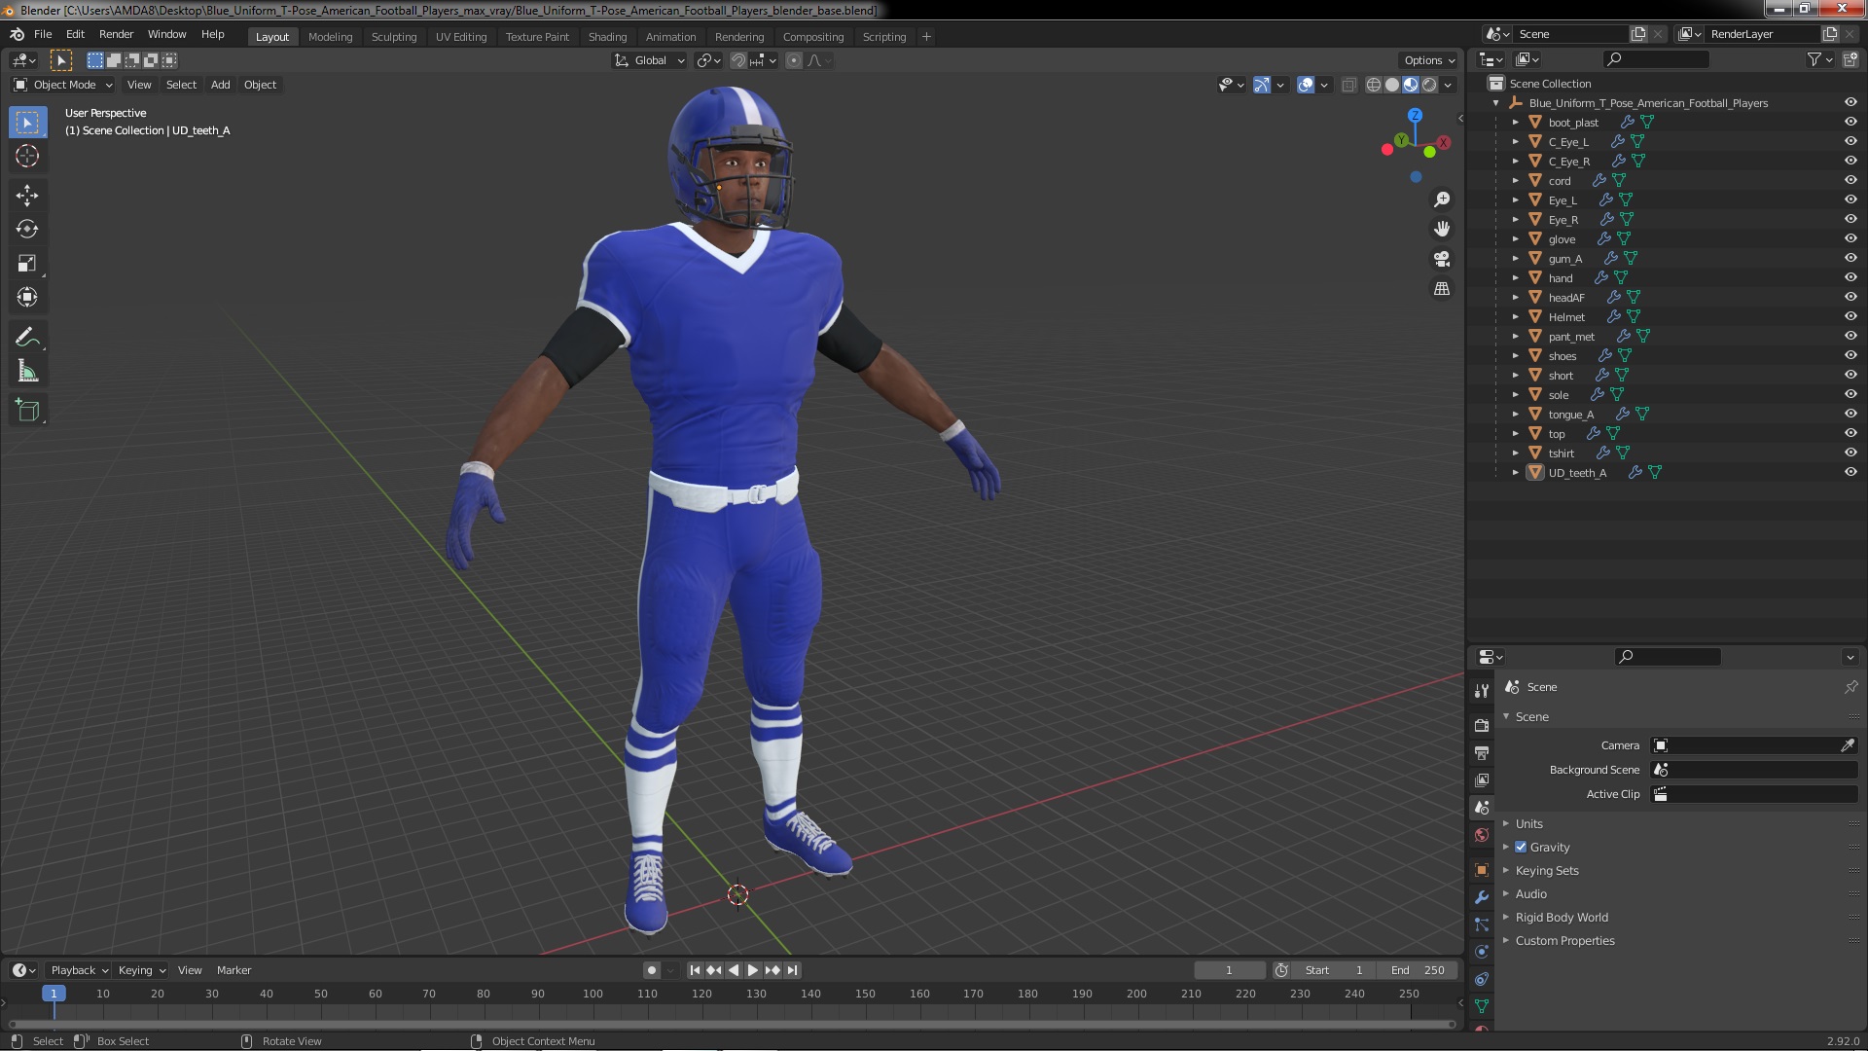This screenshot has width=1868, height=1051.
Task: Toggle X-ray mode in viewport header
Action: (x=1348, y=86)
